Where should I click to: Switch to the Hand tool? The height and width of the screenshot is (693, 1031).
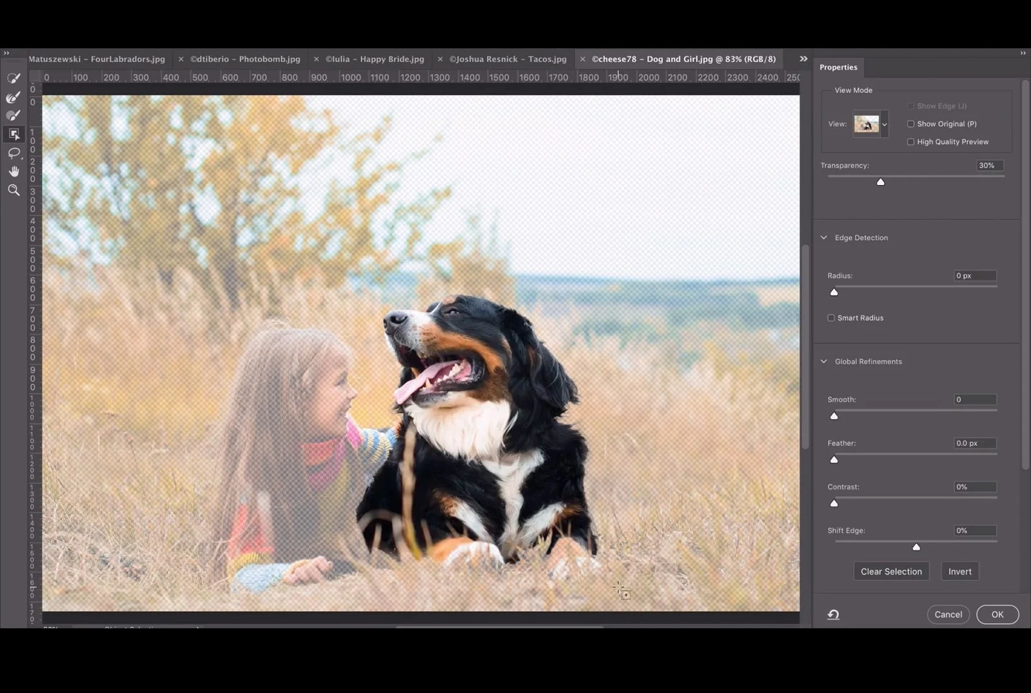coord(14,171)
